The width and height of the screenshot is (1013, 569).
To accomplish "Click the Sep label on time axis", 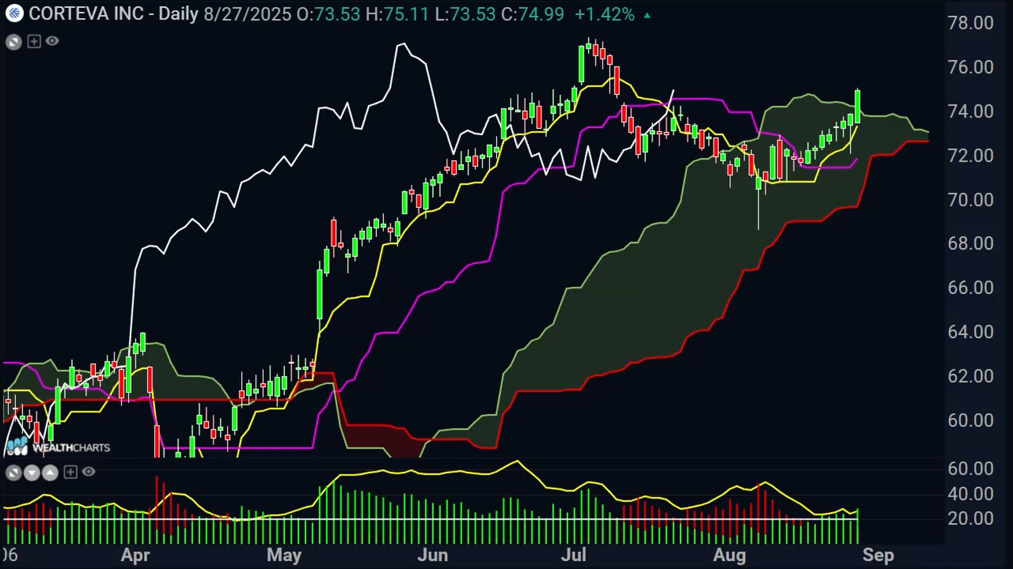I will [878, 555].
